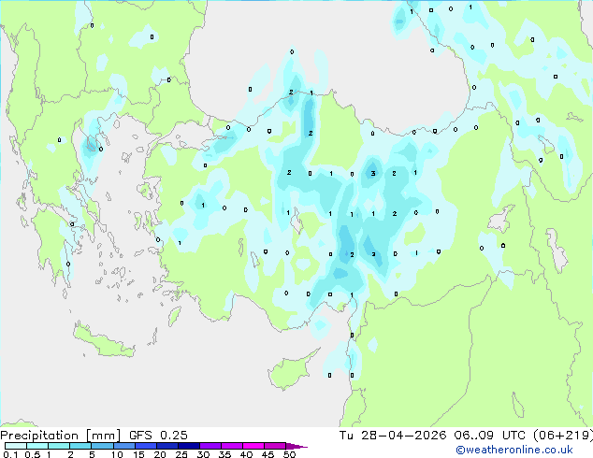
Task: Click the 2–5 mm legend color swatch
Action: click(x=80, y=446)
